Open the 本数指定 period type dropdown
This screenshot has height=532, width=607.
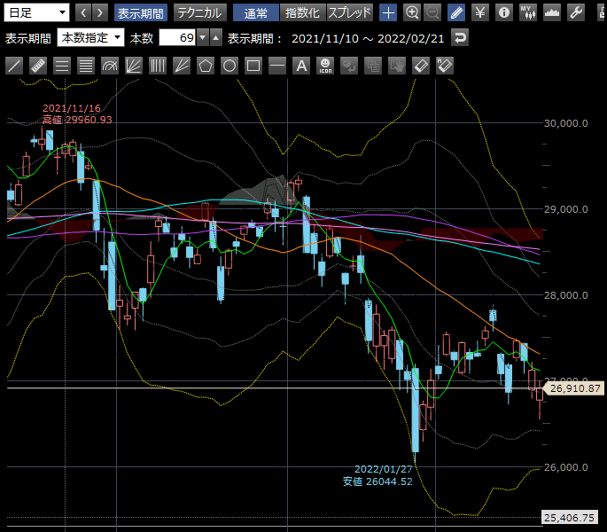(90, 38)
